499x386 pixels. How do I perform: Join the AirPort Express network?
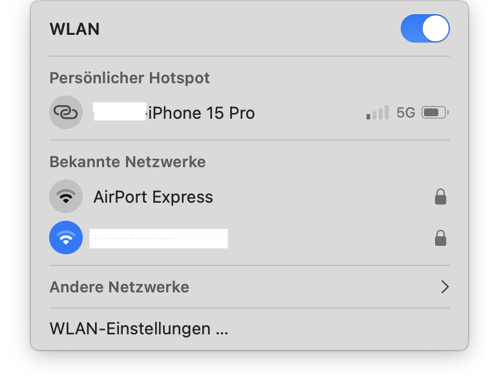[249, 196]
